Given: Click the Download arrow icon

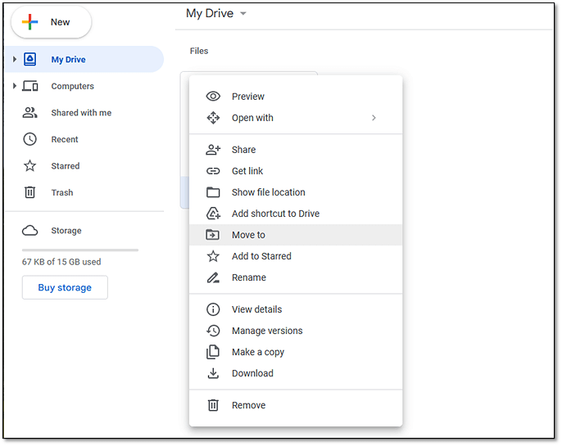Looking at the screenshot, I should [x=213, y=373].
